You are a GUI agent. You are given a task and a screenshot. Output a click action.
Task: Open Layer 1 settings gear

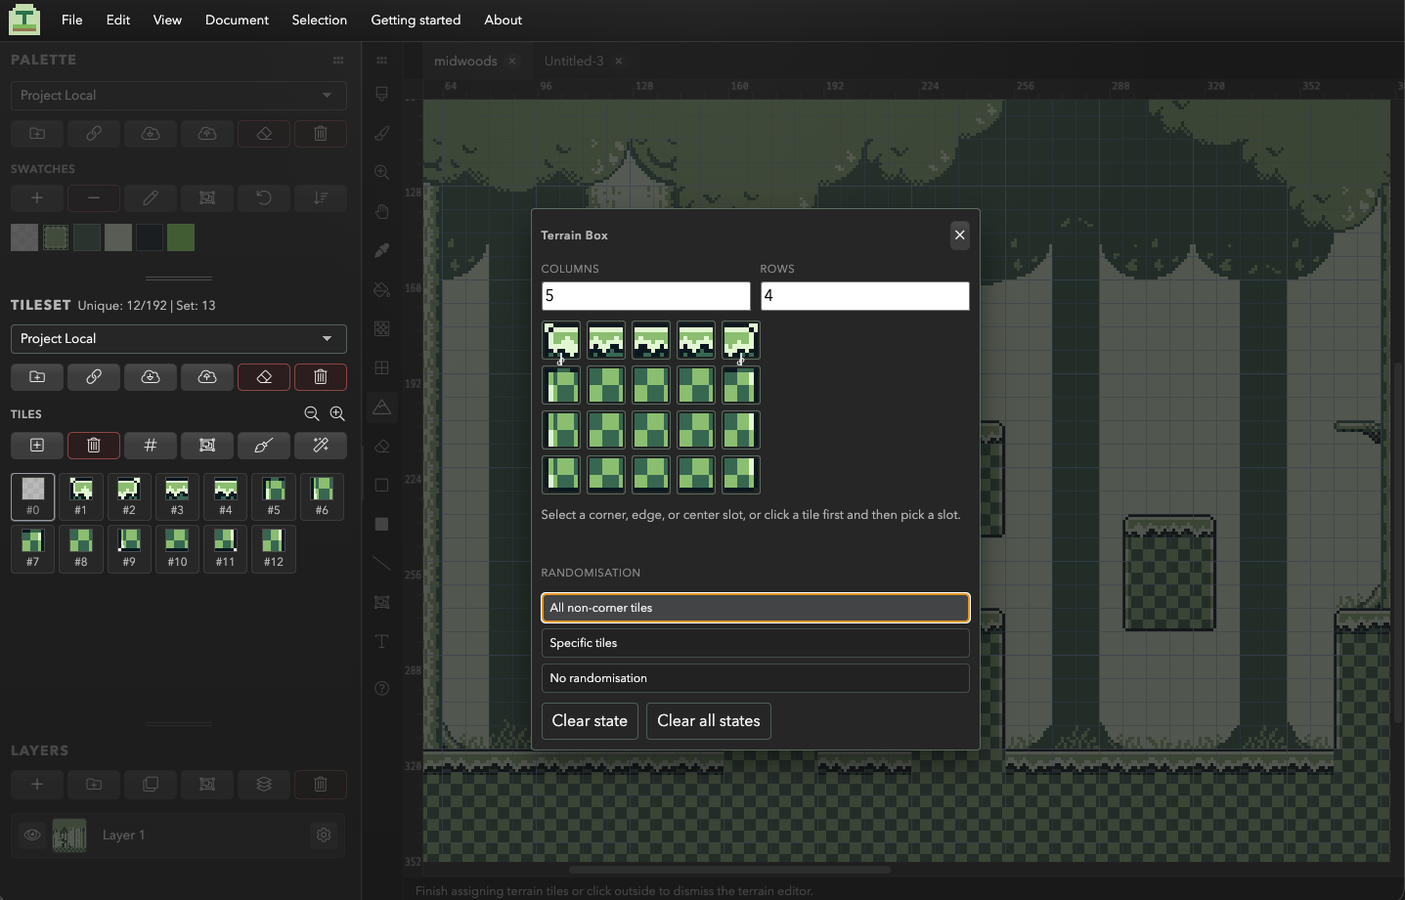click(324, 836)
